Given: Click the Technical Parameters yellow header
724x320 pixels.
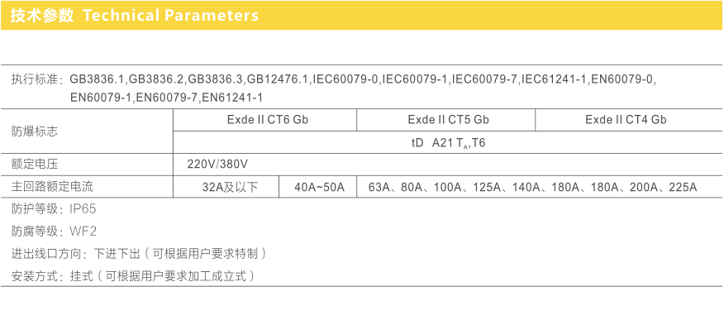Looking at the screenshot, I should tap(362, 15).
